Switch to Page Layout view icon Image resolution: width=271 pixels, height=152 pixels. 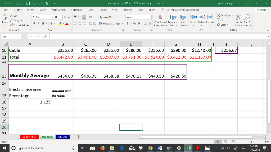pyautogui.click(x=225, y=142)
